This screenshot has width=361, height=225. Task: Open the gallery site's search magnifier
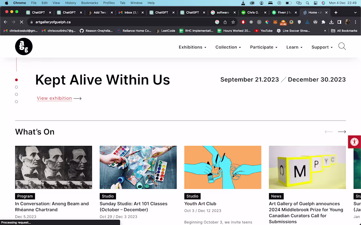[342, 46]
